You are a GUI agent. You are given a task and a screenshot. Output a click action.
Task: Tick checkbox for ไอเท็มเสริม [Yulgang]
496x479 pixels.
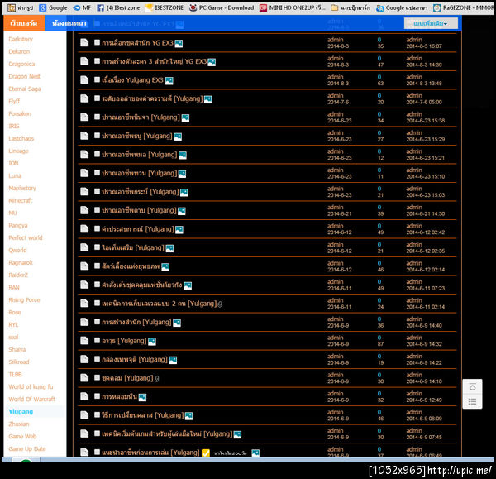(x=97, y=247)
